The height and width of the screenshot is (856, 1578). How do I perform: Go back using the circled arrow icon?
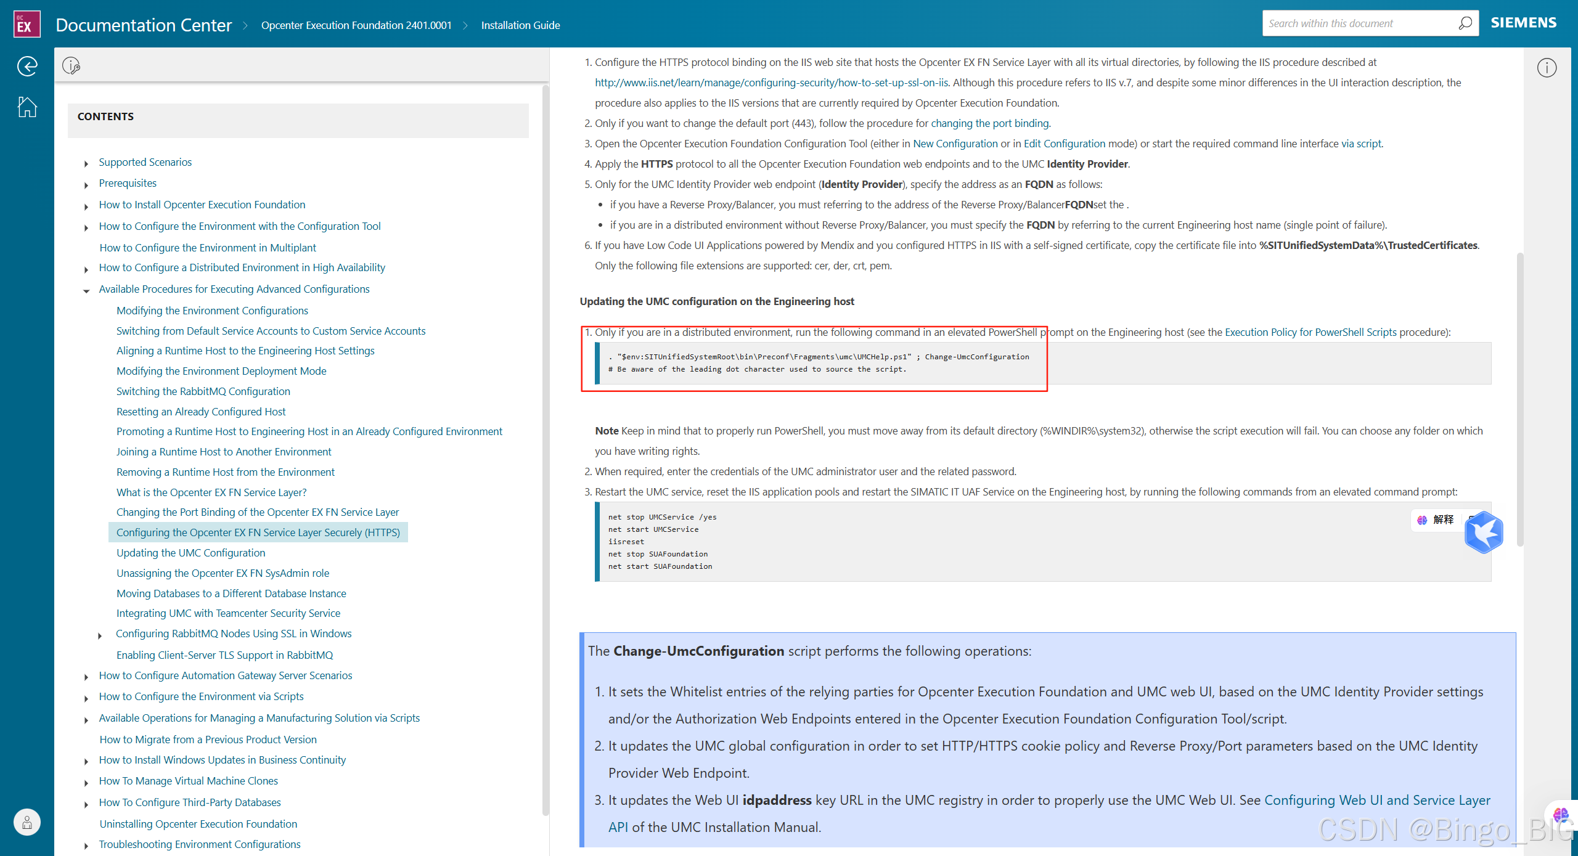(x=27, y=66)
